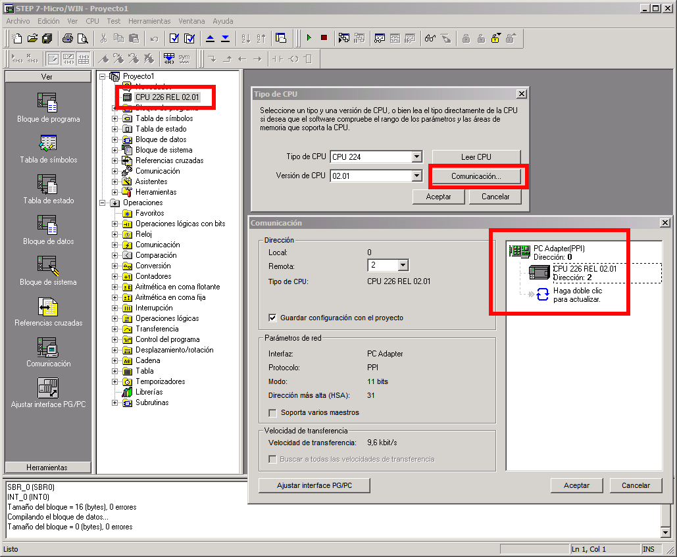Image resolution: width=677 pixels, height=557 pixels.
Task: Stop the CPU with the red Stop icon
Action: coord(323,37)
